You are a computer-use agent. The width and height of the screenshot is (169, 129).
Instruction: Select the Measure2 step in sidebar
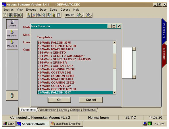point(12,45)
